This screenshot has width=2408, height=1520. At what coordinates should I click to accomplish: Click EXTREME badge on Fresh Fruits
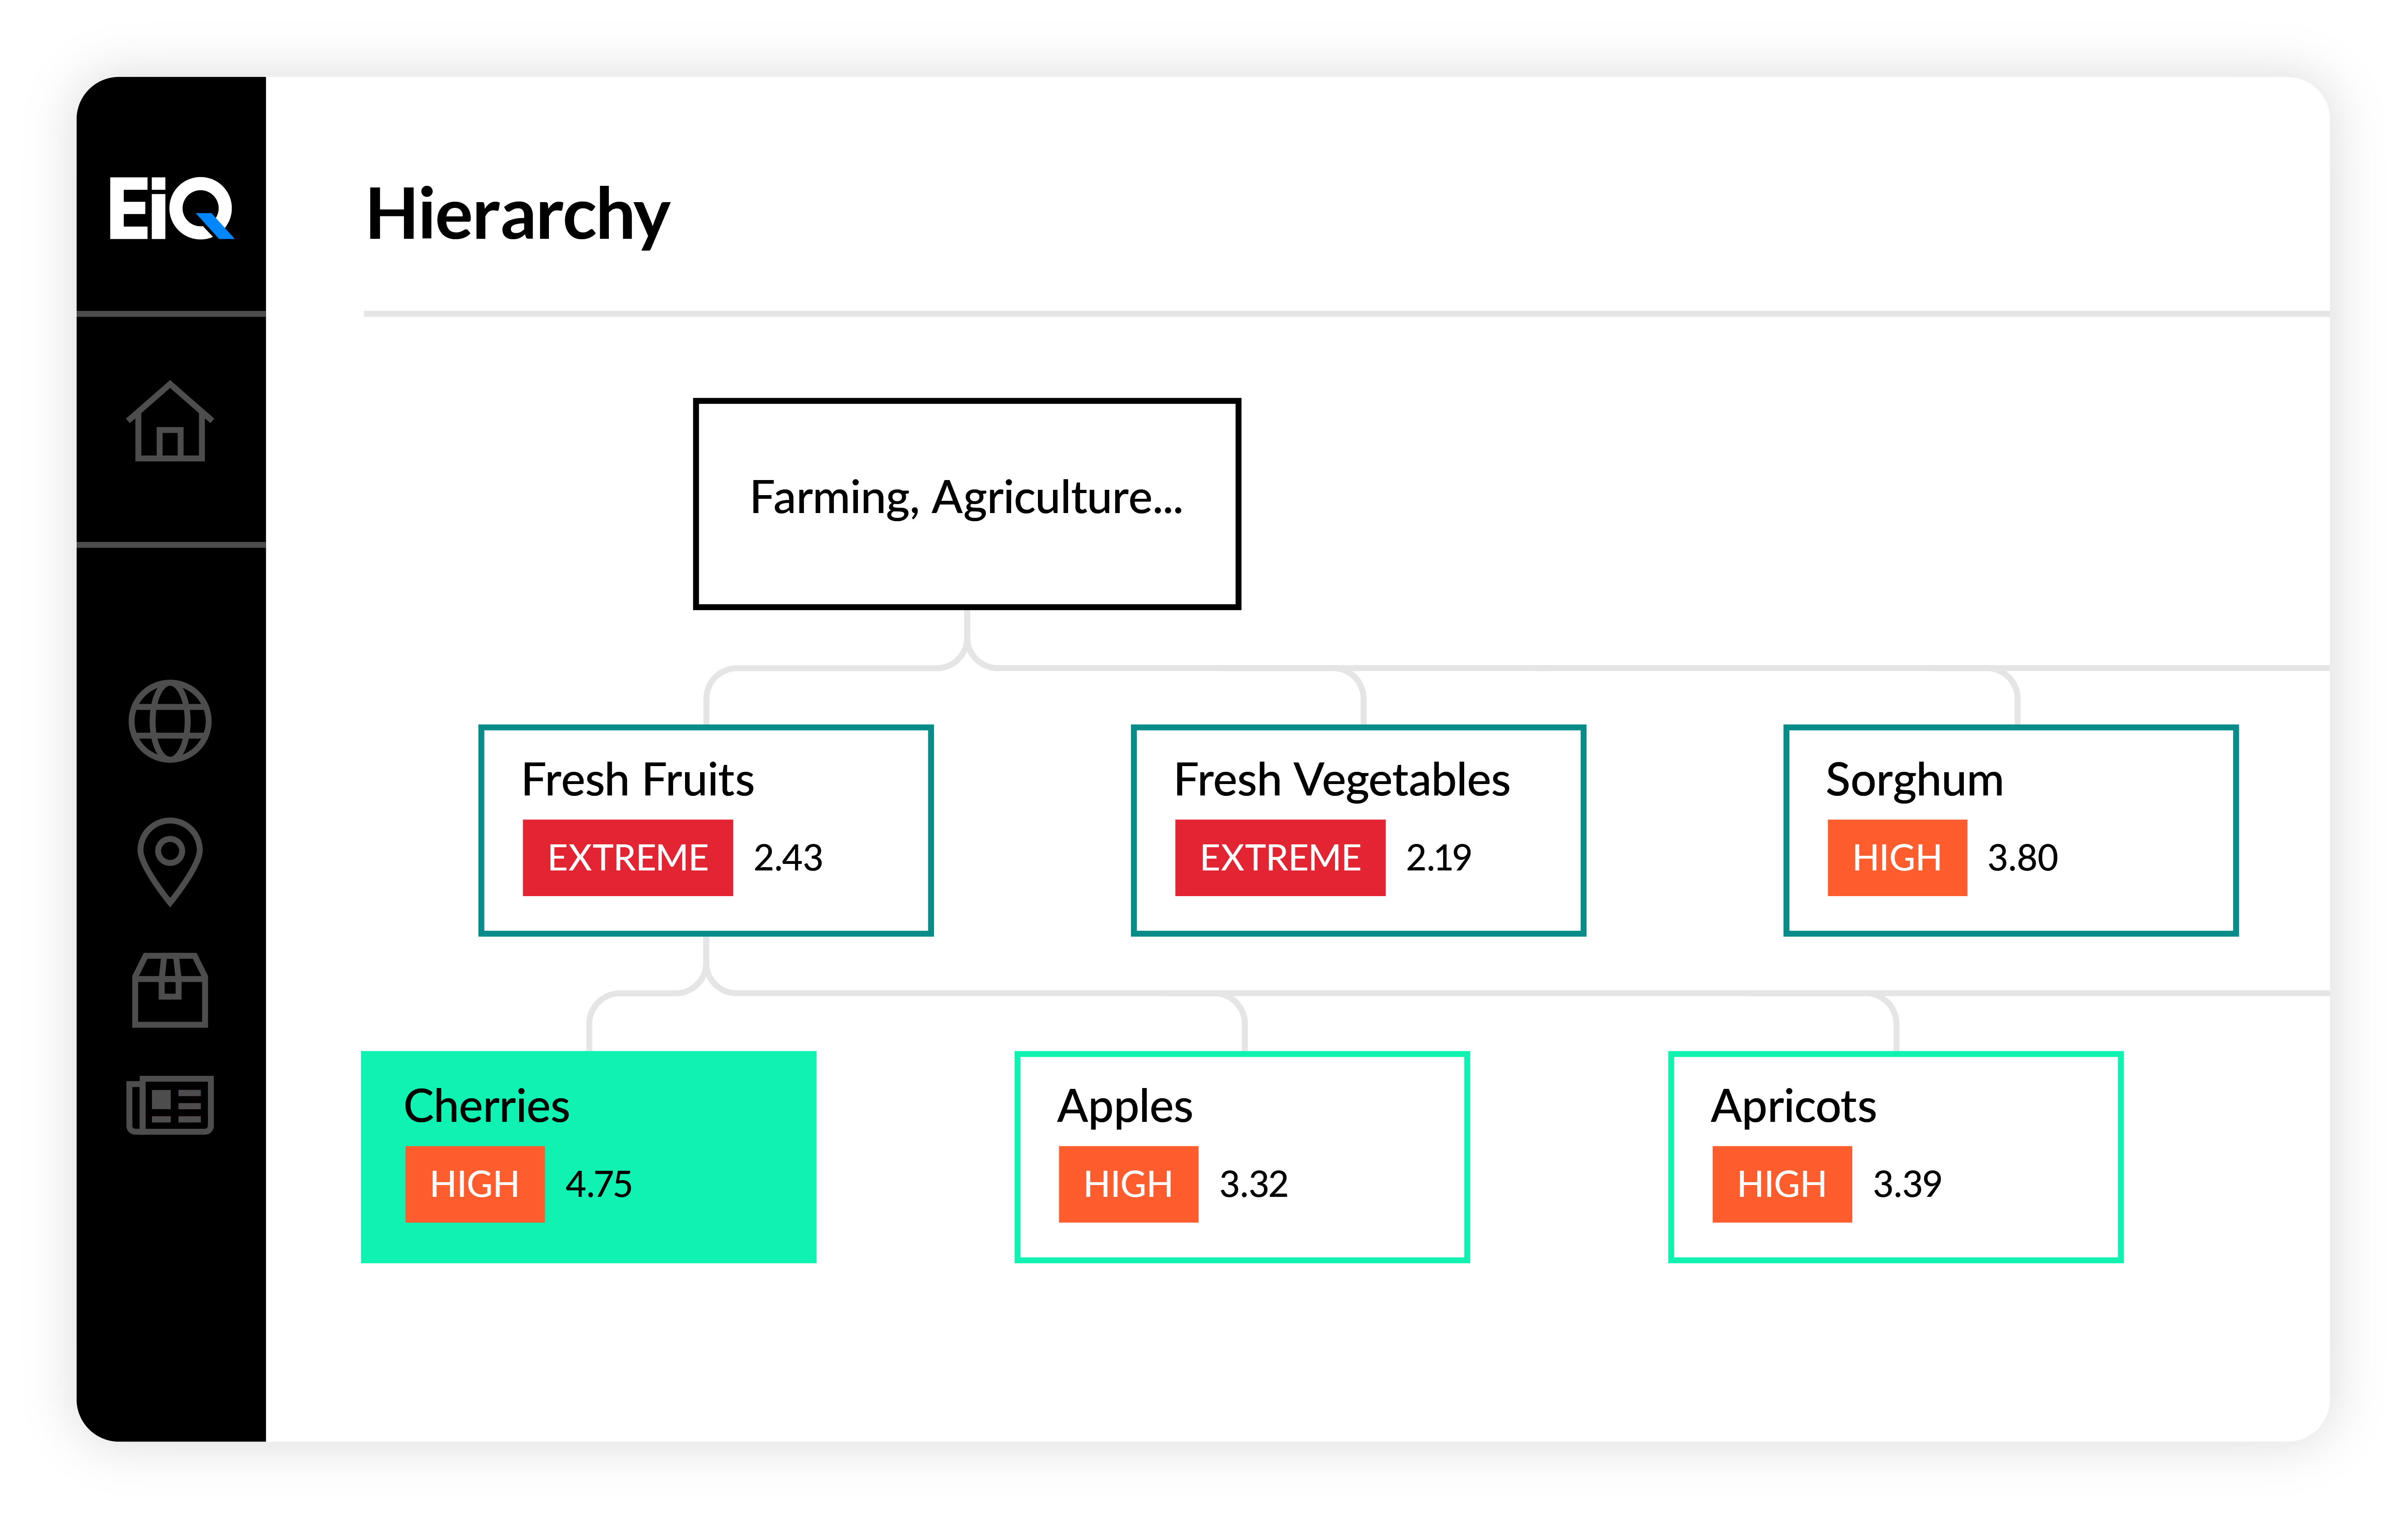point(628,858)
